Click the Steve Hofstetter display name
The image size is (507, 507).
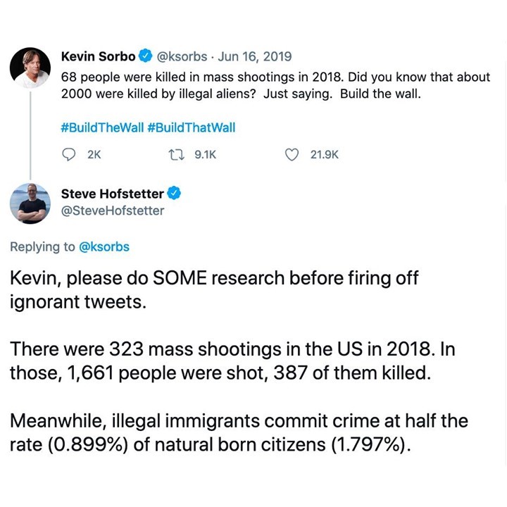(x=113, y=194)
